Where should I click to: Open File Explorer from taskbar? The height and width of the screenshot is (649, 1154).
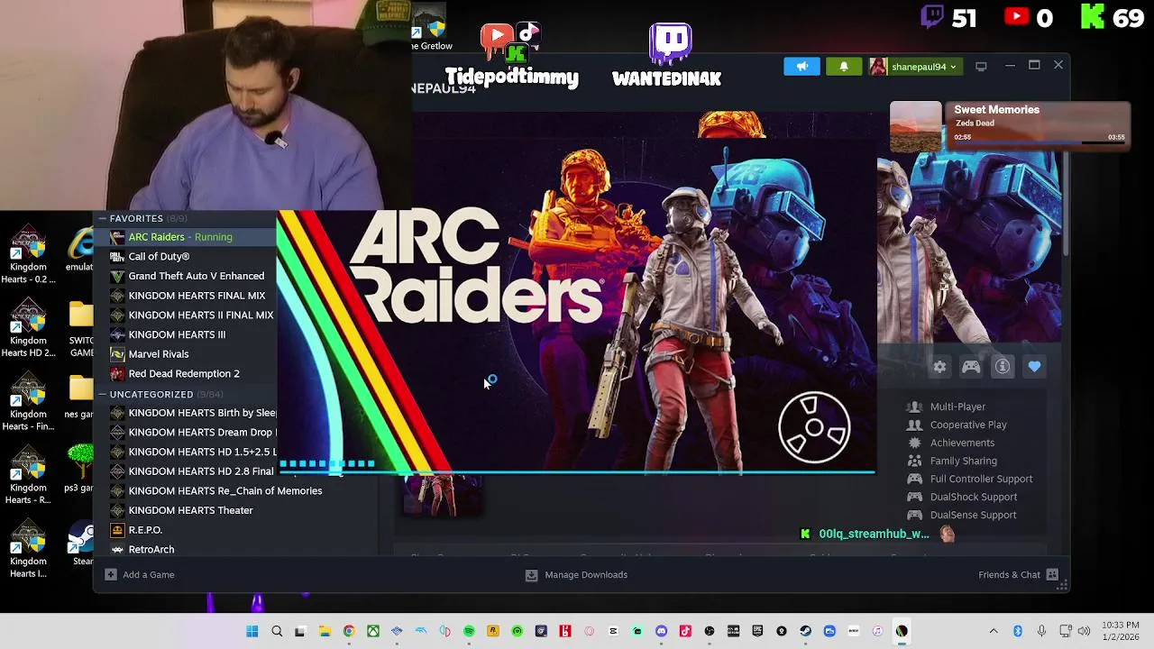(325, 631)
